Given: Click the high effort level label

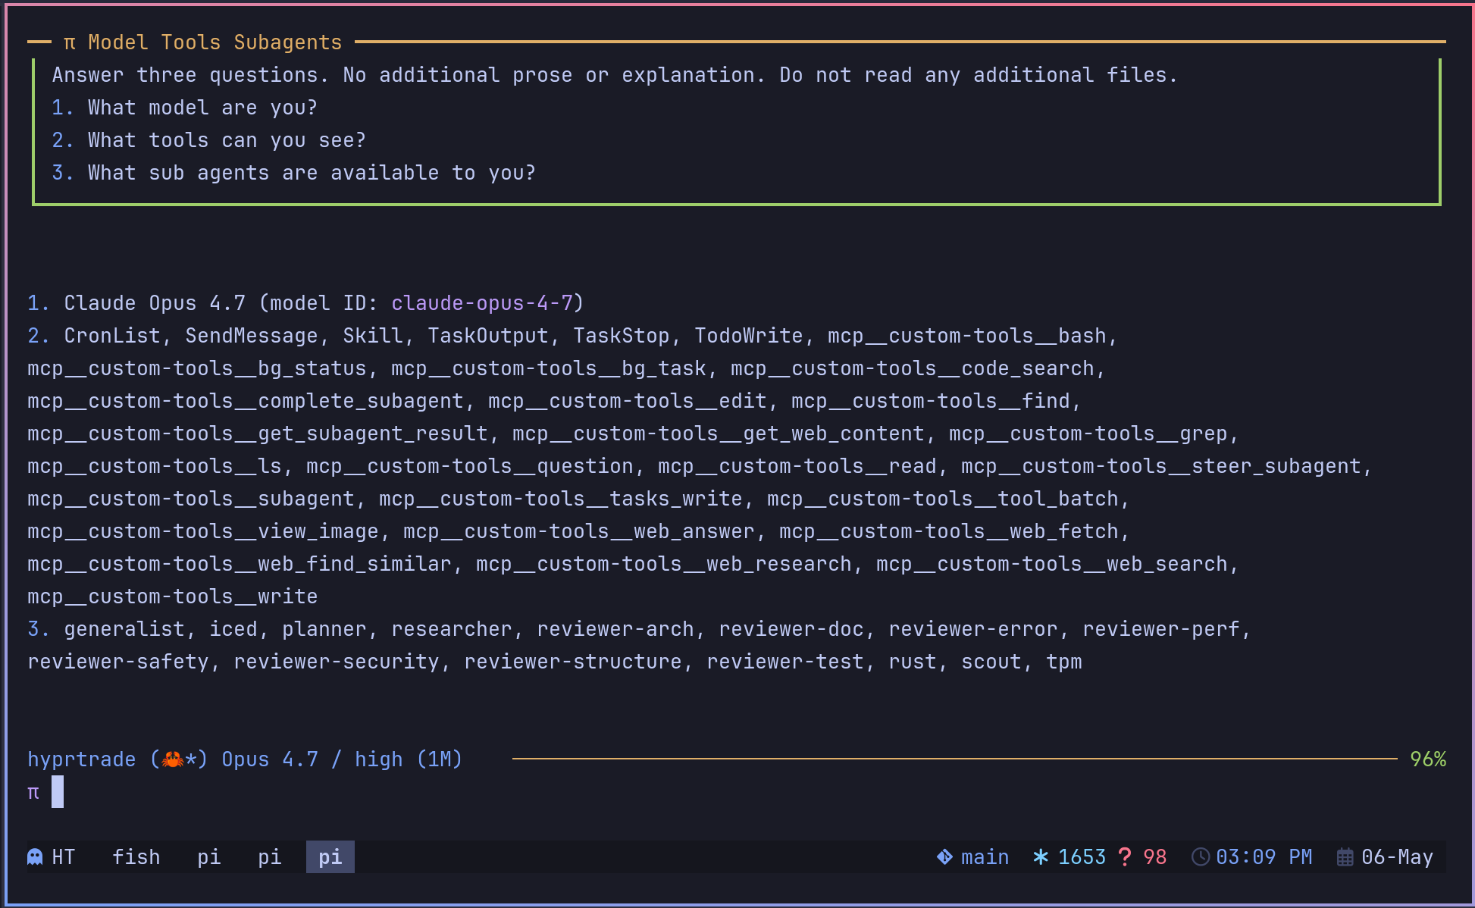Looking at the screenshot, I should click(x=379, y=759).
